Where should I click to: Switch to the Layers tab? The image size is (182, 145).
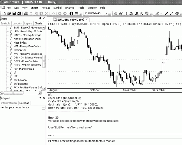click(x=28, y=24)
